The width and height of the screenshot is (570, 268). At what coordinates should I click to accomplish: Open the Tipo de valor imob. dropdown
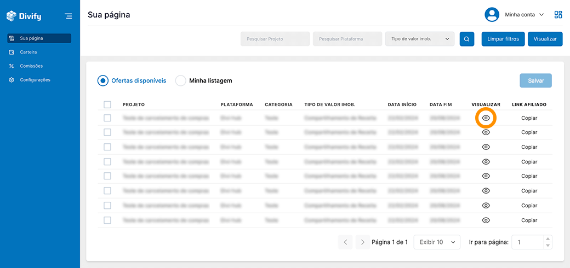click(x=420, y=39)
